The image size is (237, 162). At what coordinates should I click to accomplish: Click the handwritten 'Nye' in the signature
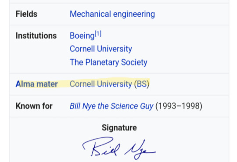[140, 150]
